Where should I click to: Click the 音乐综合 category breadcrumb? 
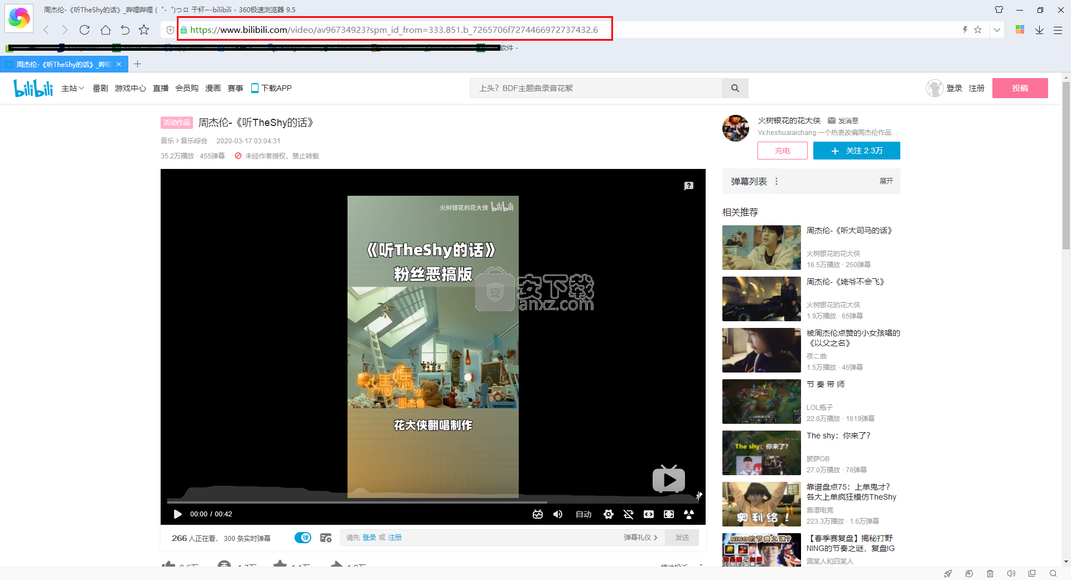pos(194,141)
